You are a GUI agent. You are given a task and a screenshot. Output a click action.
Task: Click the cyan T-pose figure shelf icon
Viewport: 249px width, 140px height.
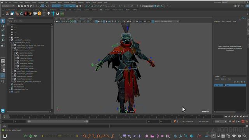53,14
